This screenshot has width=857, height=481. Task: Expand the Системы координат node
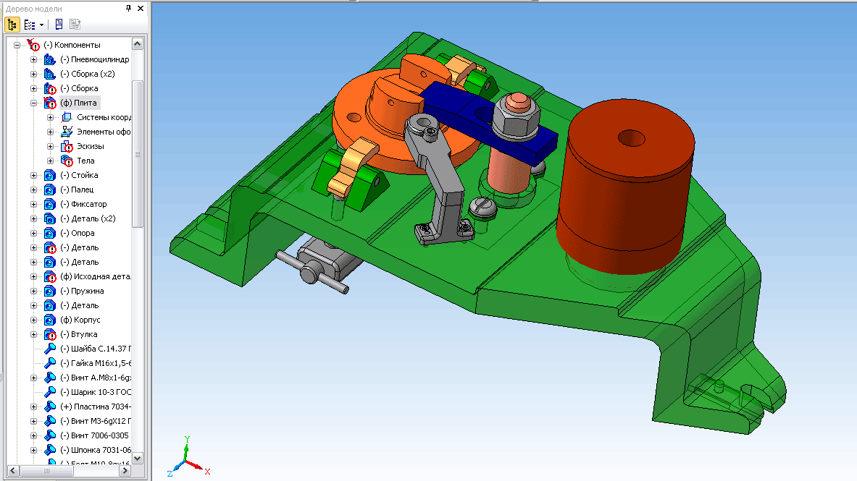click(50, 117)
